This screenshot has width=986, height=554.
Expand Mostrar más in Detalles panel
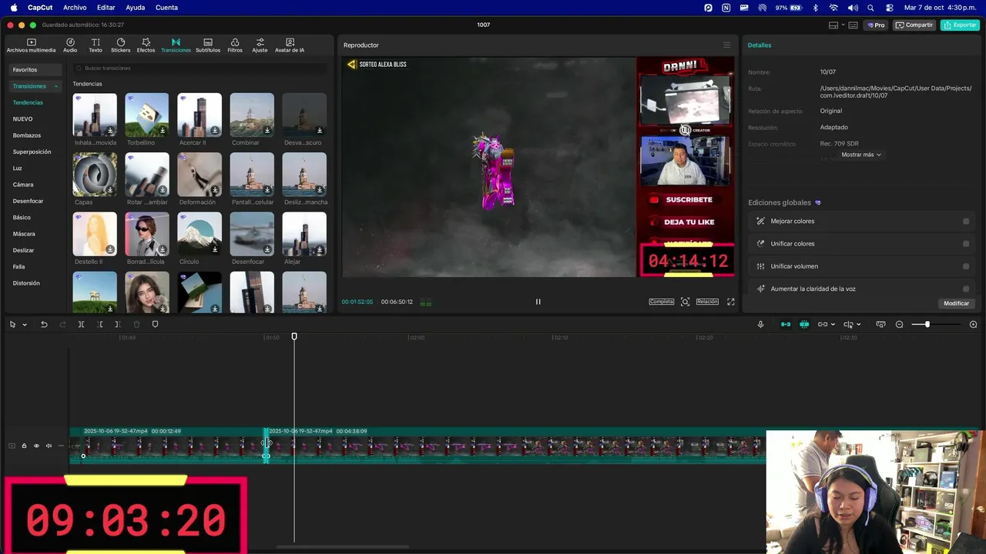(x=860, y=155)
